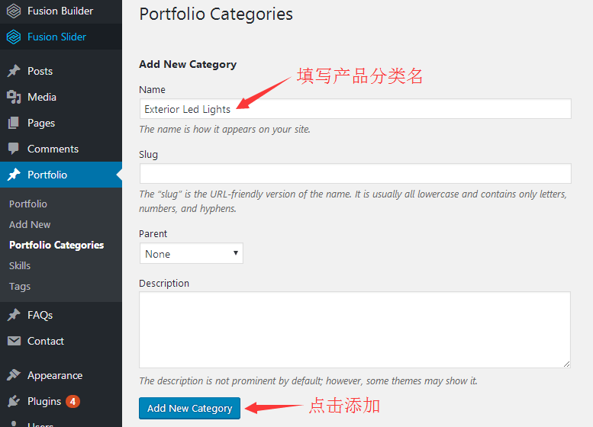Screen dimensions: 593x427
Task: Click the Comments speech bubble icon
Action: pyautogui.click(x=14, y=149)
